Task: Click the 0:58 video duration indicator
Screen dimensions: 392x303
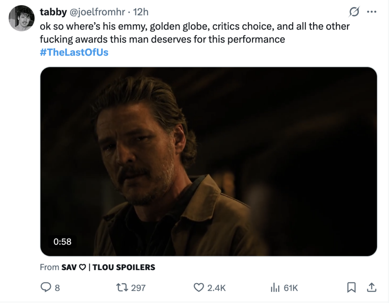Action: (x=62, y=241)
